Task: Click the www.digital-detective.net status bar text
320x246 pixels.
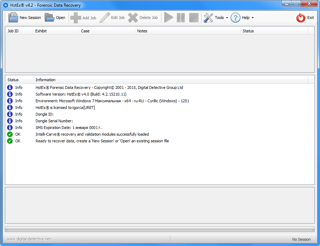Action: [29, 239]
